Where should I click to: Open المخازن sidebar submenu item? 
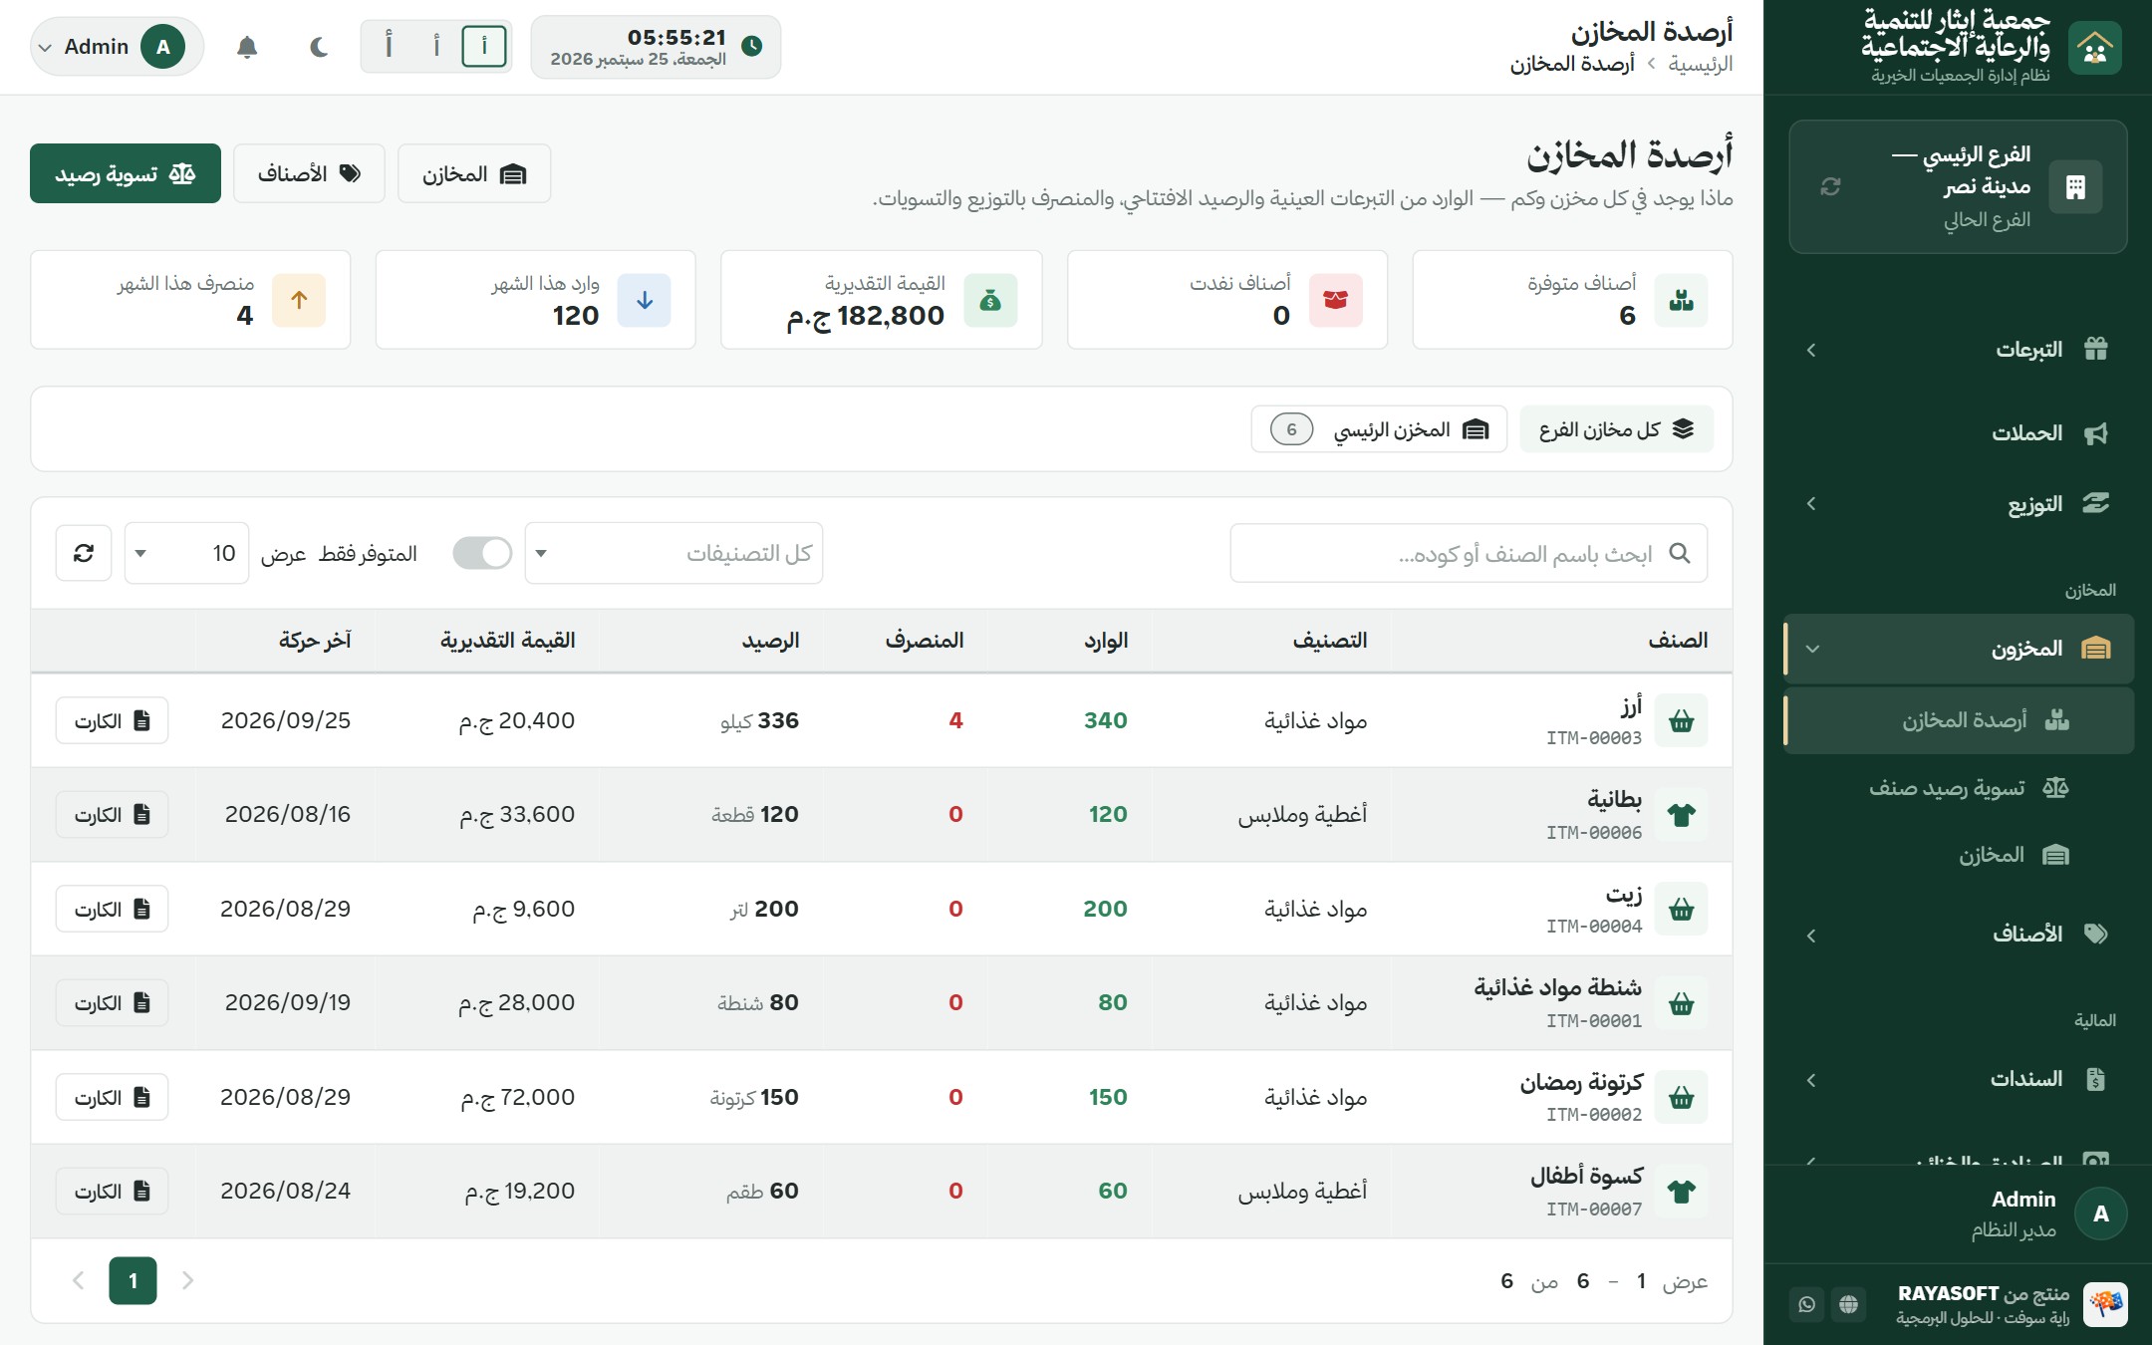[1958, 855]
